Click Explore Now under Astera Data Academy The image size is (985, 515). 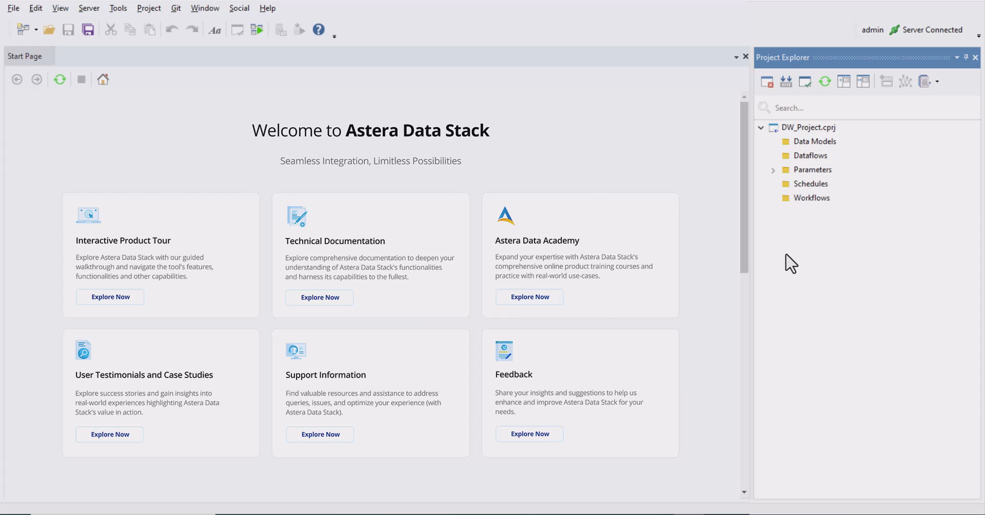[529, 297]
